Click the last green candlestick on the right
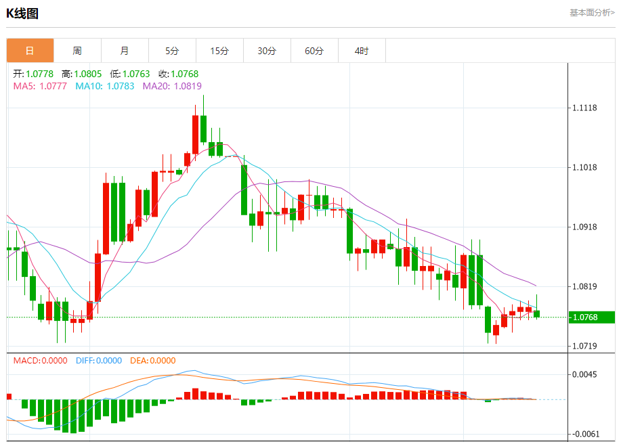 [536, 313]
